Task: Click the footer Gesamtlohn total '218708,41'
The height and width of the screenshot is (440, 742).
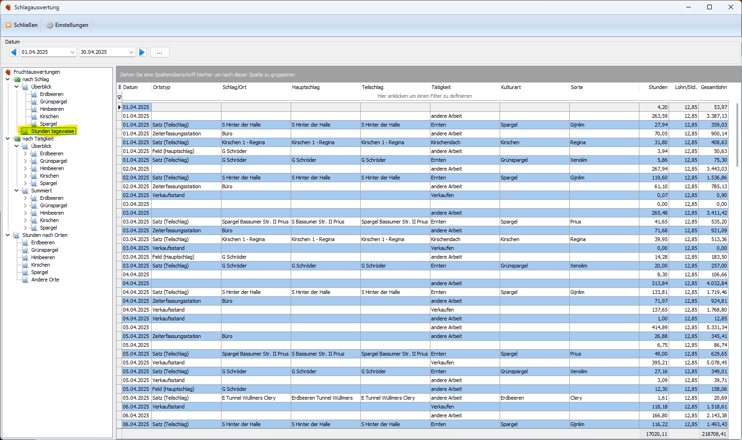Action: [713, 434]
